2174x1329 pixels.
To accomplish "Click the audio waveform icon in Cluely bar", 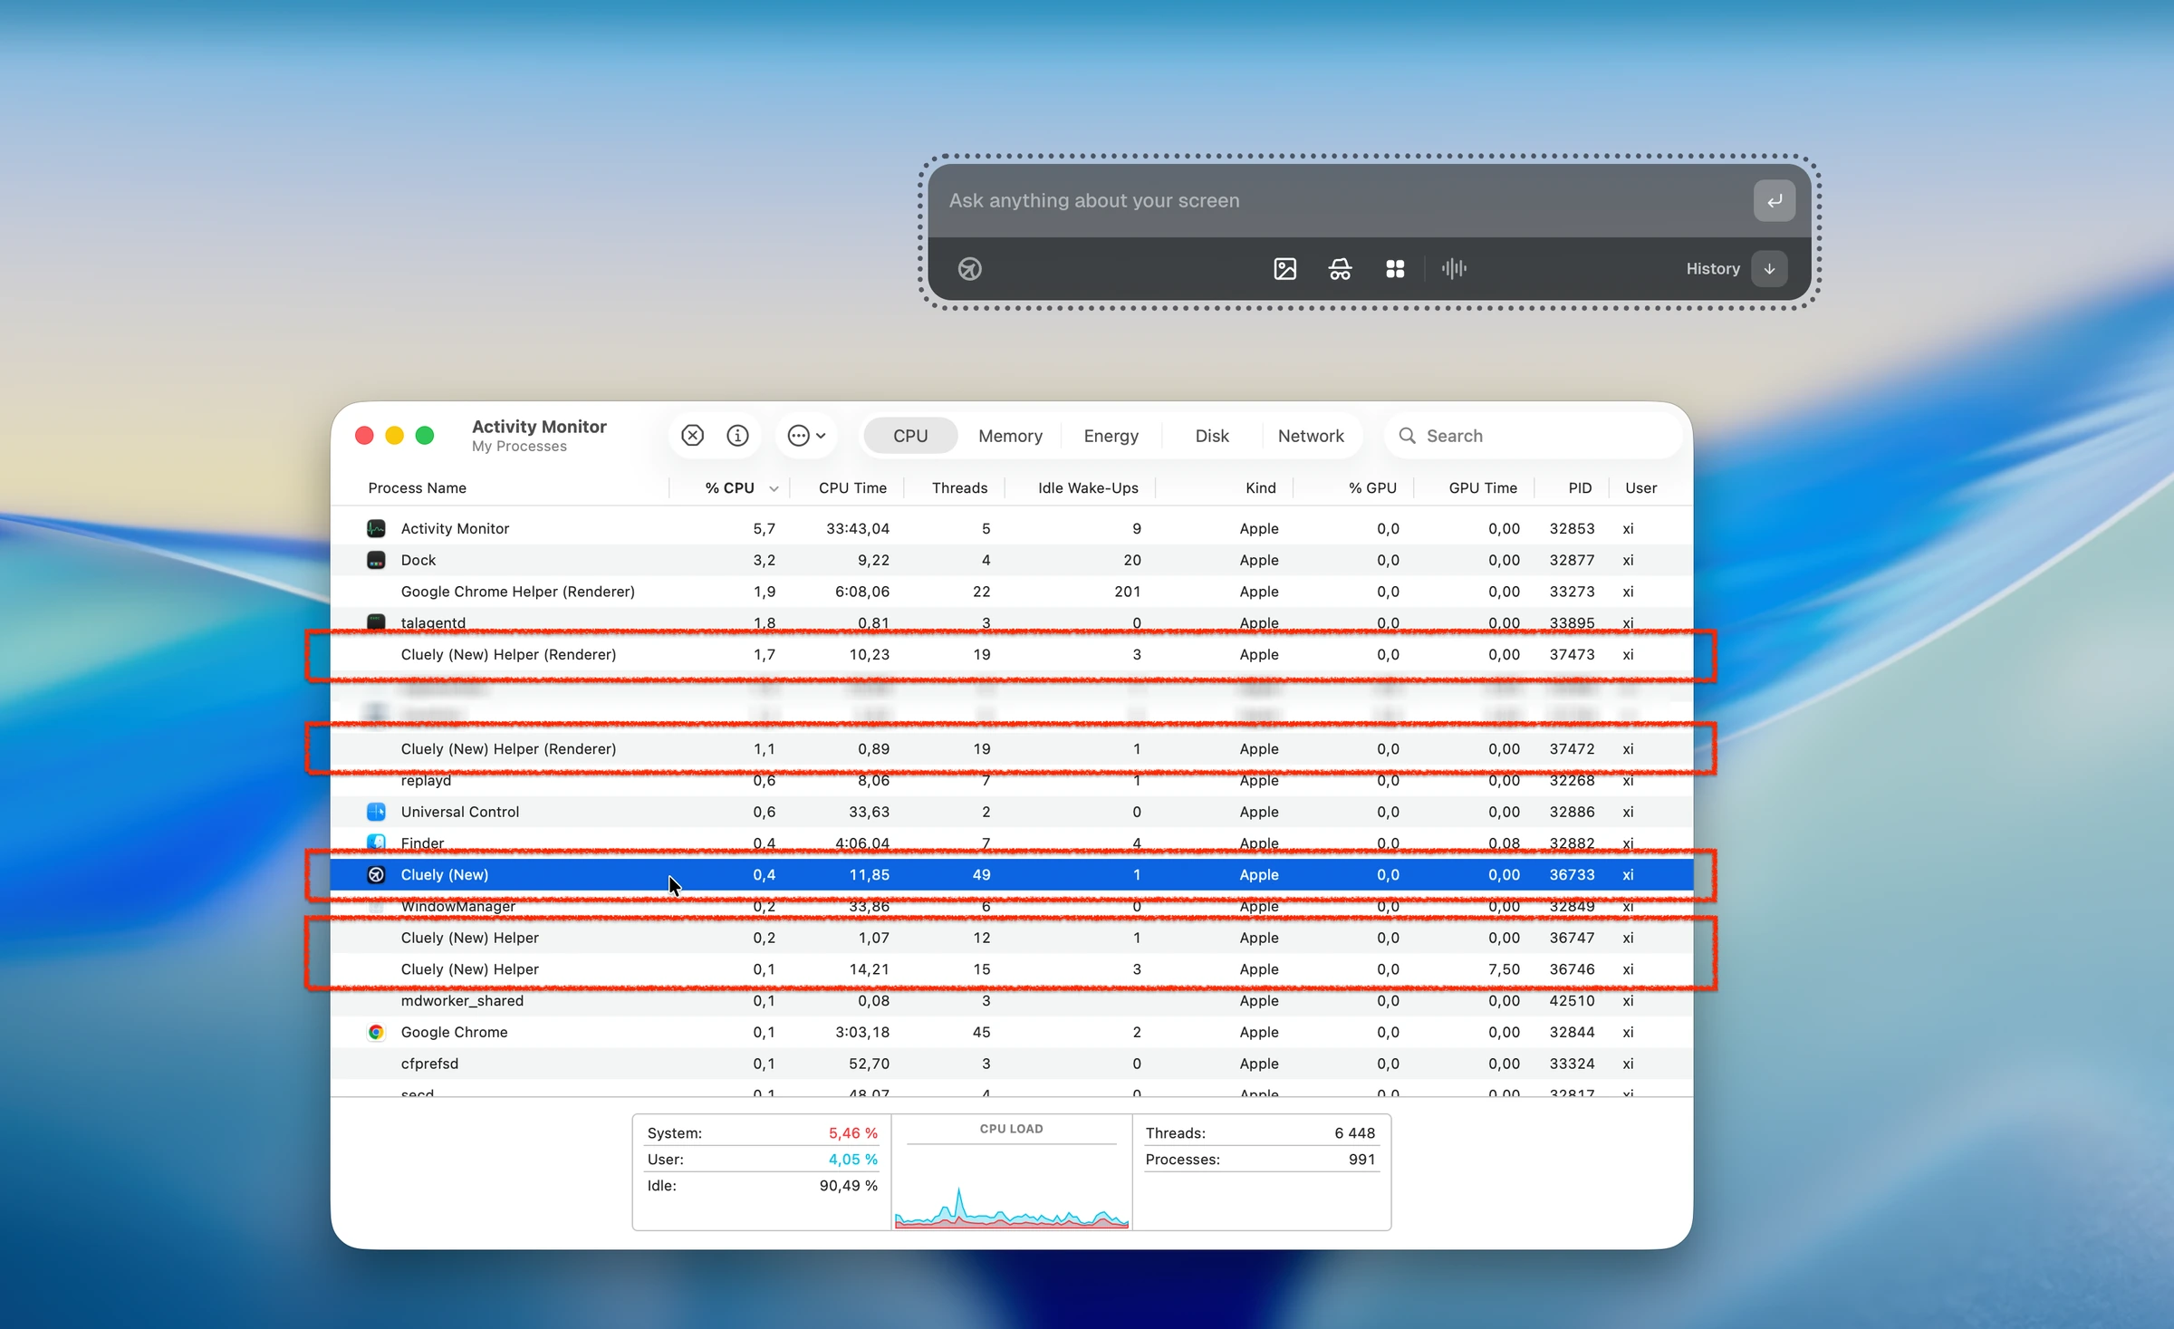I will click(x=1454, y=269).
